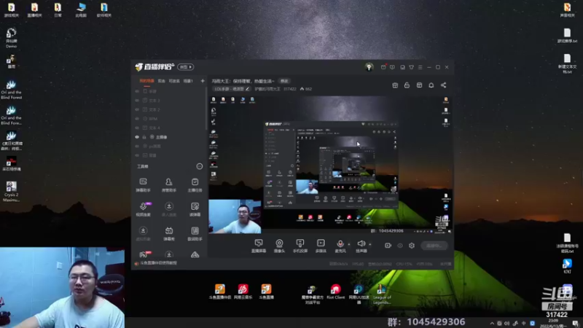The height and width of the screenshot is (328, 583).
Task: Open the settings gear in bottom toolbar
Action: pyautogui.click(x=412, y=246)
